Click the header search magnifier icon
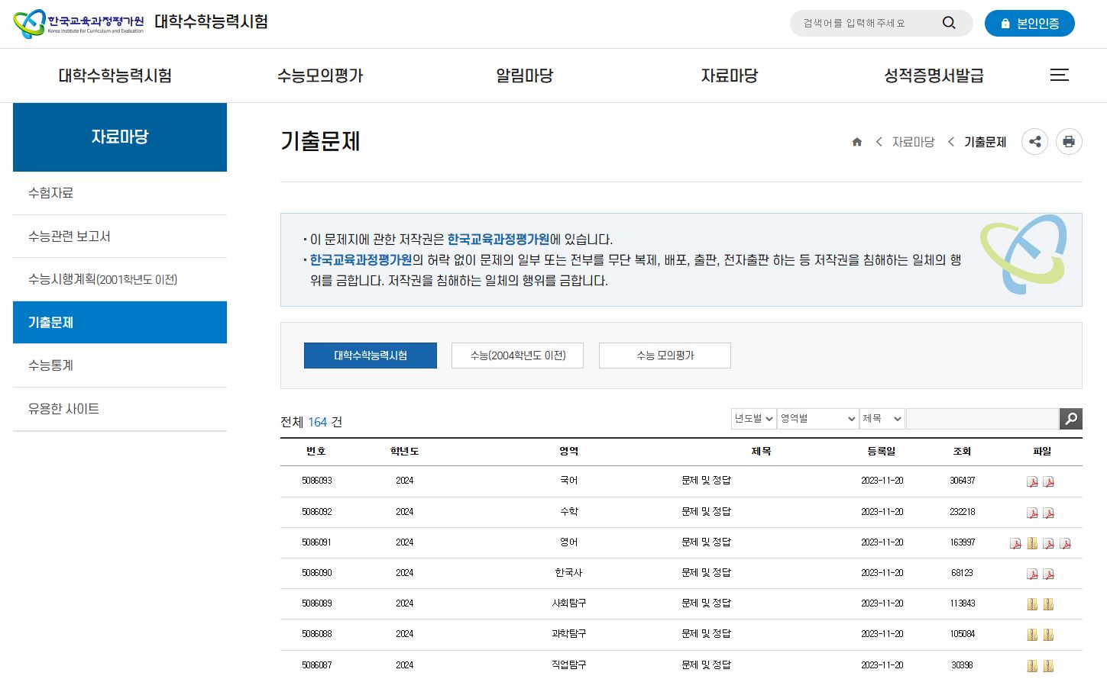The image size is (1107, 679). 949,23
